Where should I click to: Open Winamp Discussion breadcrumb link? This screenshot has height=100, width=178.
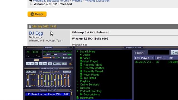click(97, 1)
